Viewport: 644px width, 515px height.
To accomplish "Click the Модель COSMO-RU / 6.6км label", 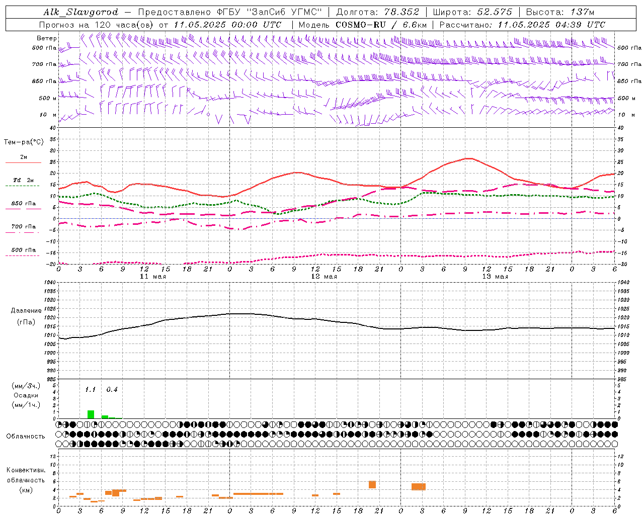I will point(363,25).
